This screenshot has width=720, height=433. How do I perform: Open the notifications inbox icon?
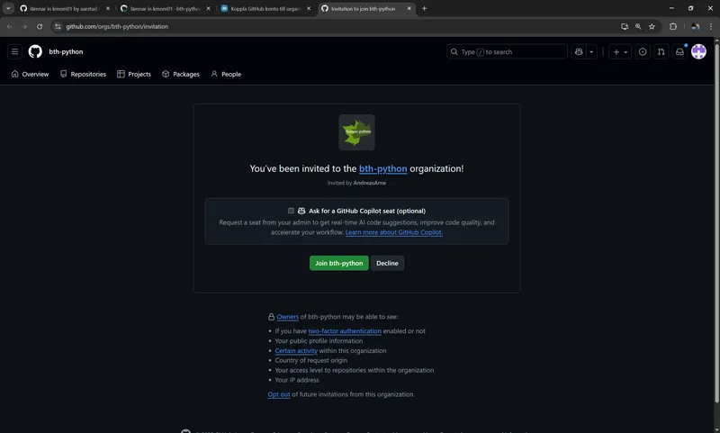(679, 52)
